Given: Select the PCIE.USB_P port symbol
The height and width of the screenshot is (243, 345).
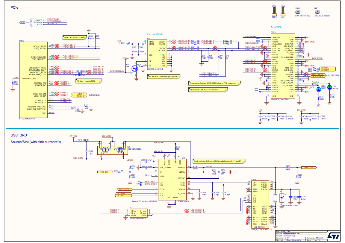Looking at the screenshot, I should tap(317, 77).
